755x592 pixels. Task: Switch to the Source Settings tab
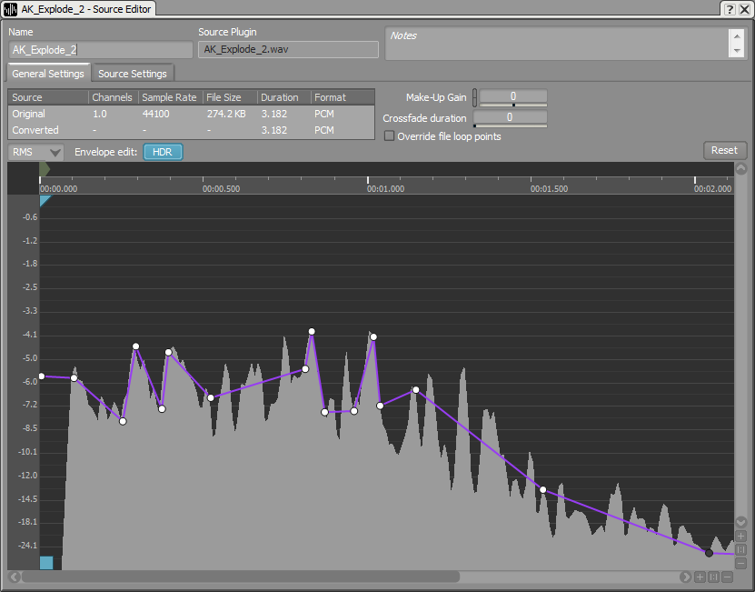(133, 74)
